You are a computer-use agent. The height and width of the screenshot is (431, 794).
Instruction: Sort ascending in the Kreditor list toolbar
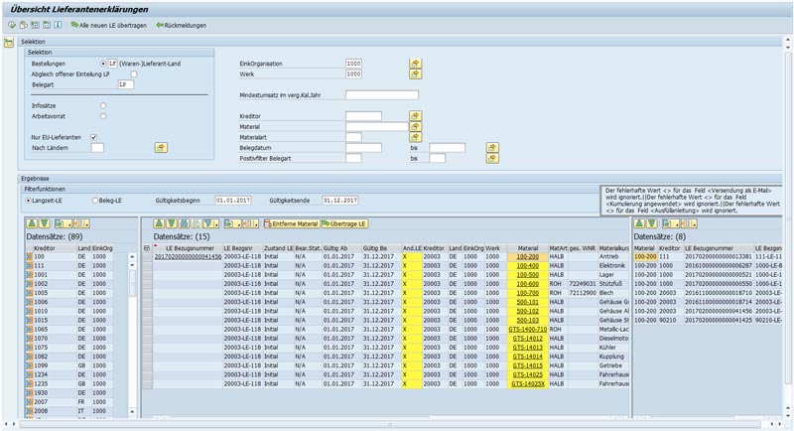[32, 223]
